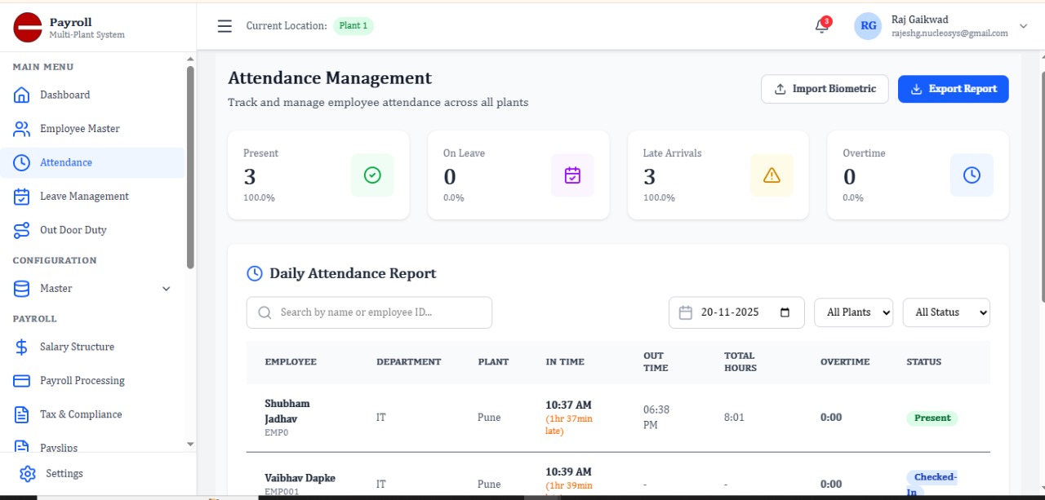The image size is (1045, 500).
Task: Click the Late Arrivals warning triangle icon
Action: [x=772, y=175]
